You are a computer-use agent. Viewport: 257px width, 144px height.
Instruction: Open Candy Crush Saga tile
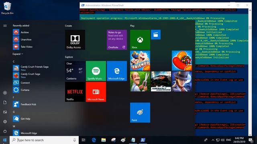pyautogui.click(x=182, y=60)
